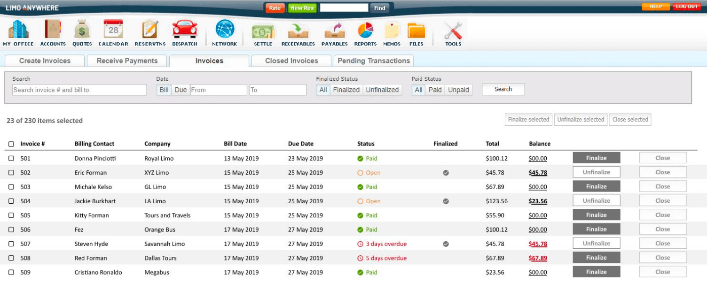Click the Find button in top bar
Screen dimensions: 707x291
click(x=380, y=8)
